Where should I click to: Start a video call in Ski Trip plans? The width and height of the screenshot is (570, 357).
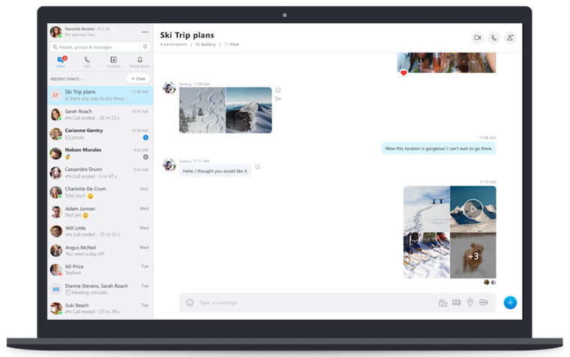coord(477,37)
